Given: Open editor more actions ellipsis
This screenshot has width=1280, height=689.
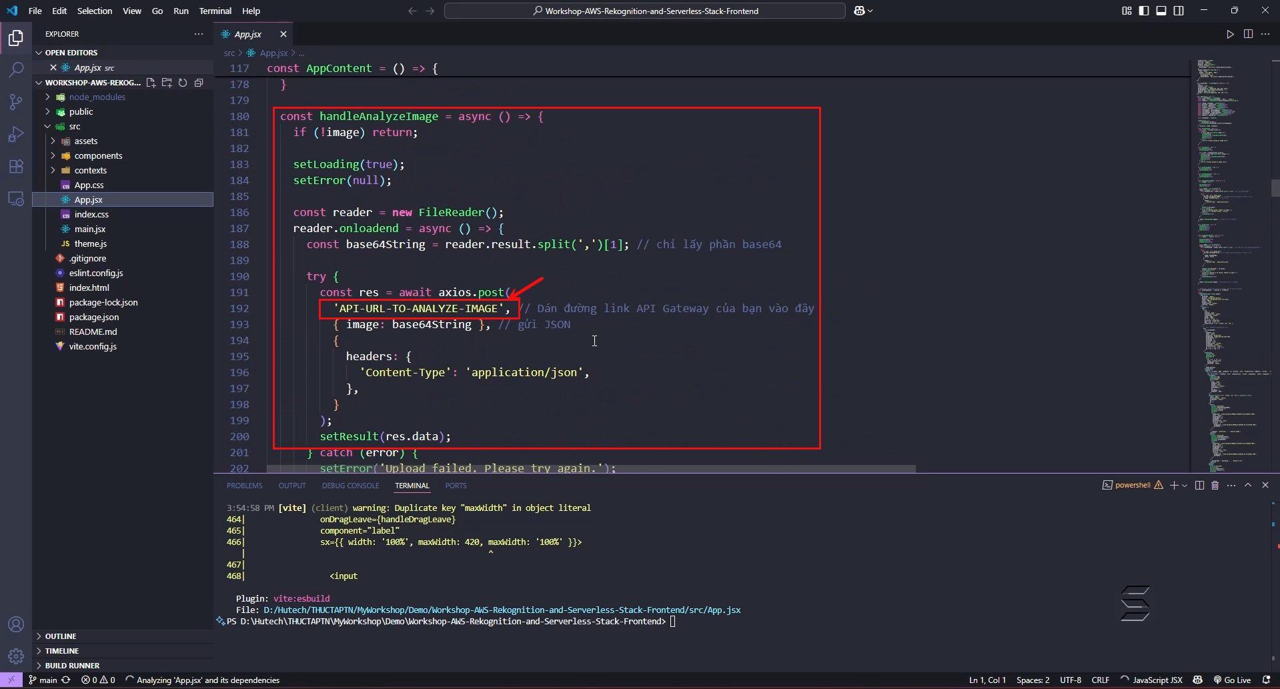Looking at the screenshot, I should 1265,34.
